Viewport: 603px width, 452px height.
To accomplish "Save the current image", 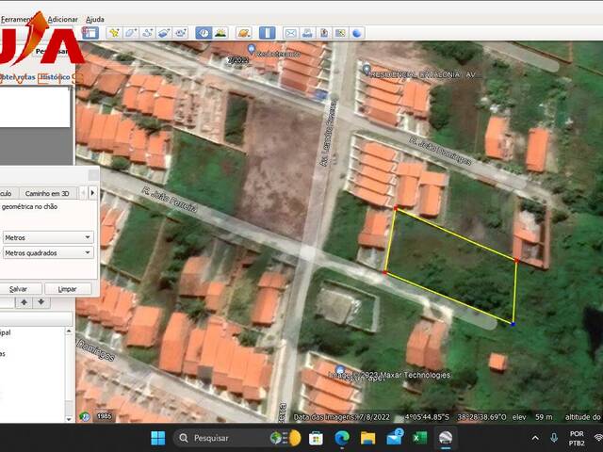I will pyautogui.click(x=324, y=33).
